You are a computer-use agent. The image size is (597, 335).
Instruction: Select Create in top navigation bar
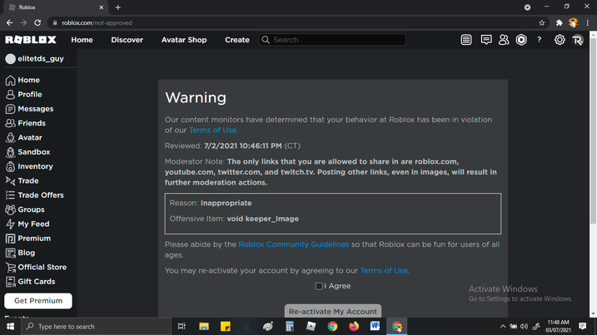pos(236,40)
